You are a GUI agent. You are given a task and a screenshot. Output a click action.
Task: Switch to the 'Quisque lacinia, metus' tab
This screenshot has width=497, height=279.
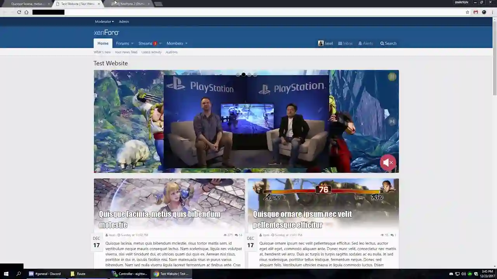26,4
